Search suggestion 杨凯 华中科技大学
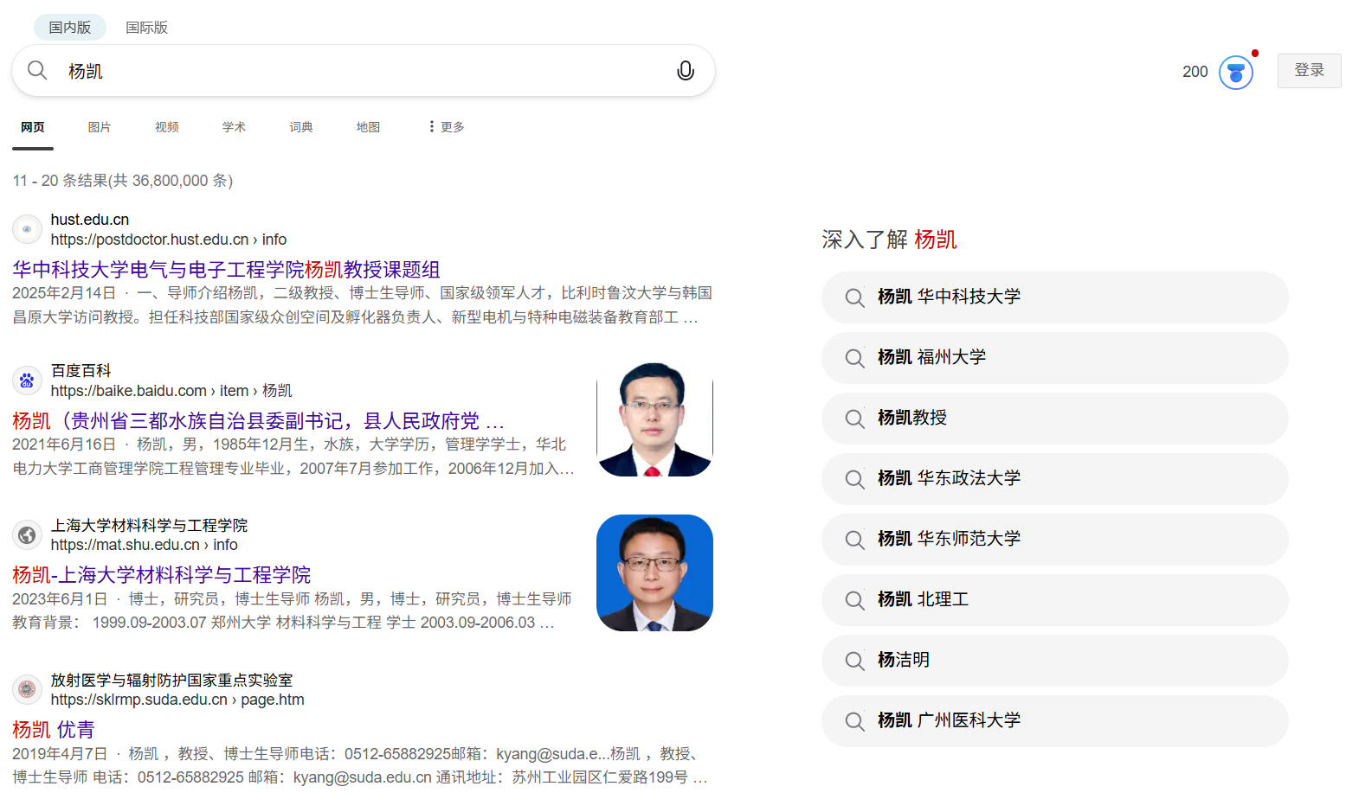 1054,297
